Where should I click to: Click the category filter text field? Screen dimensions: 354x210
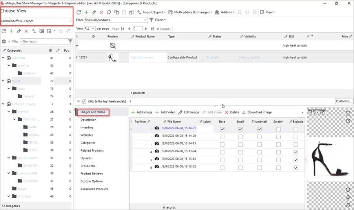pyautogui.click(x=44, y=41)
